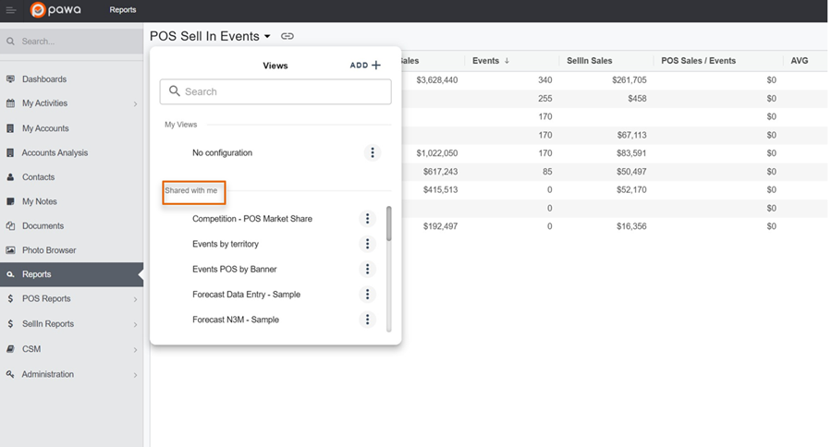Open options for Forecast N3M - Sample
The width and height of the screenshot is (832, 447).
tap(367, 320)
